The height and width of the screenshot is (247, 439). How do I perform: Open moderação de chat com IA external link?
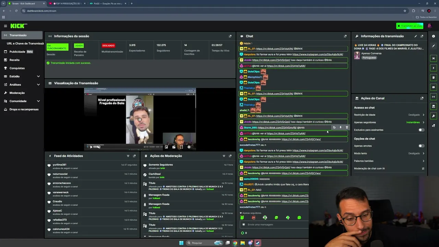423,168
